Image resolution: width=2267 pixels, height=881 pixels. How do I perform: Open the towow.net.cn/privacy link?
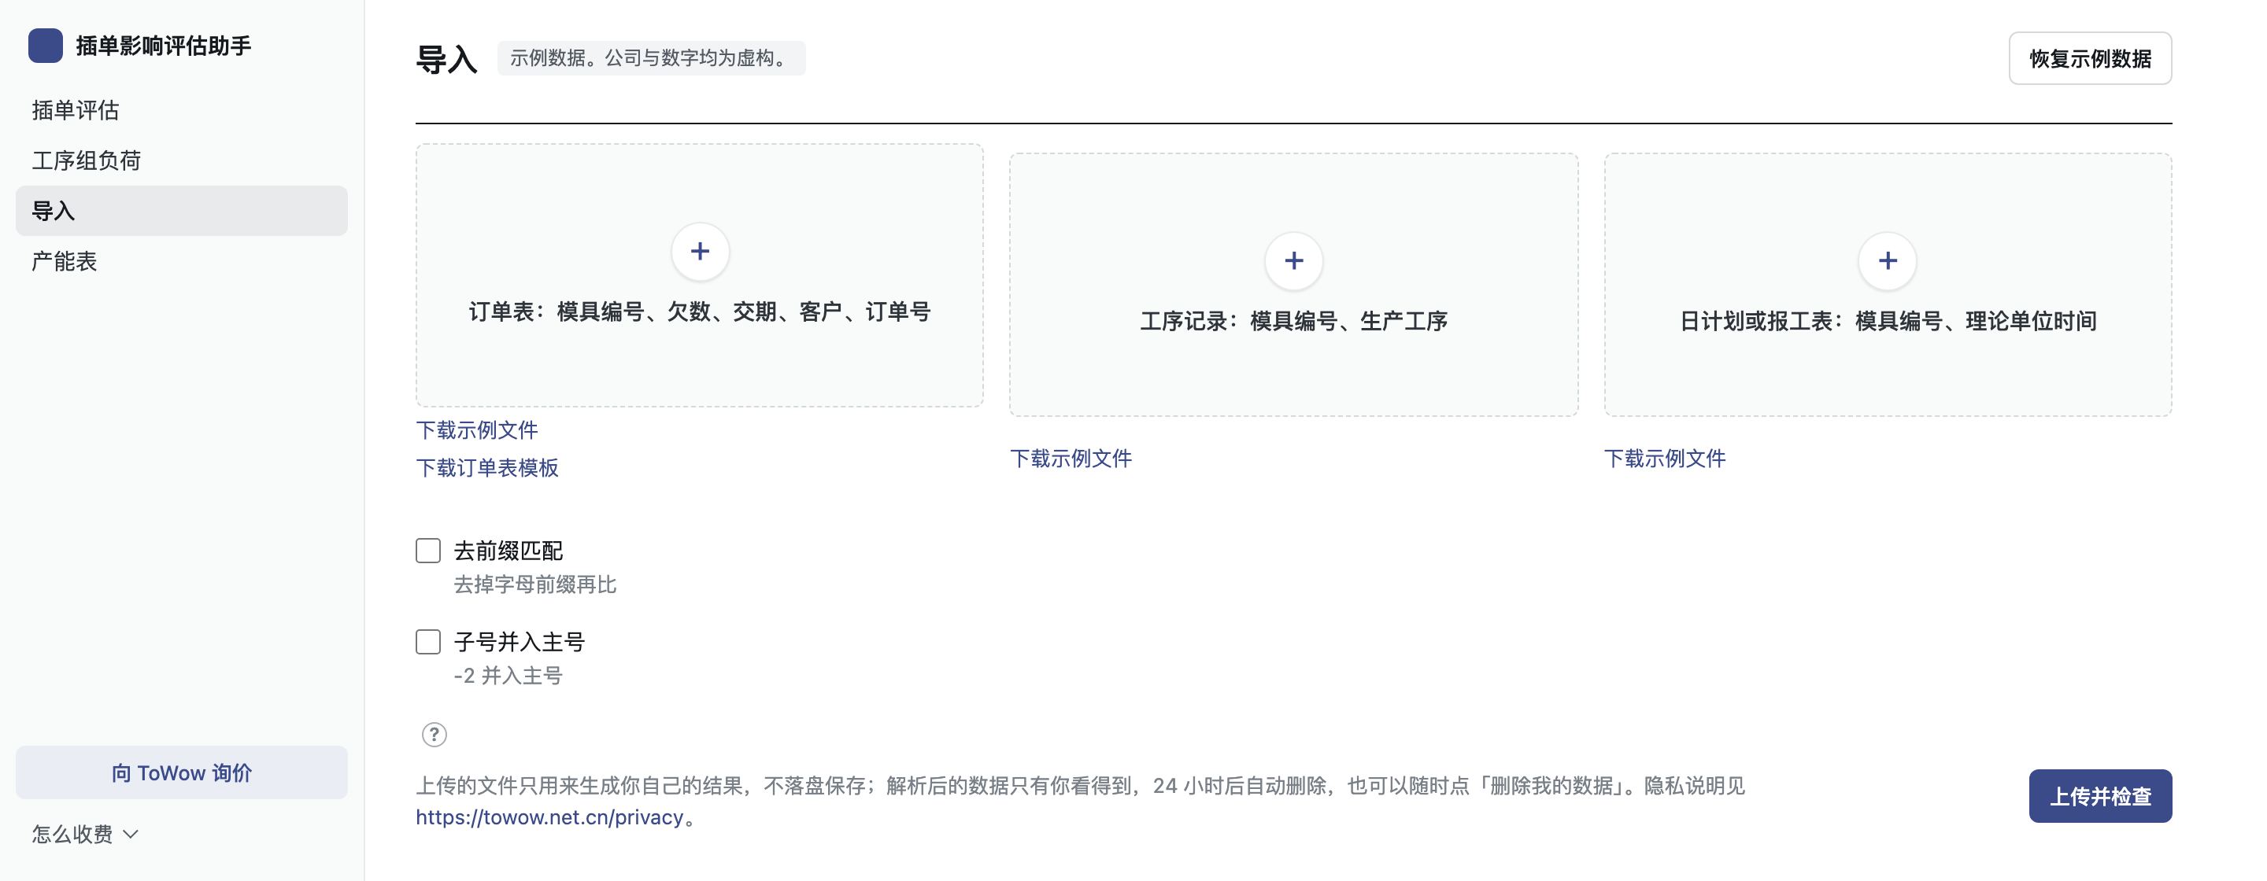click(x=549, y=818)
